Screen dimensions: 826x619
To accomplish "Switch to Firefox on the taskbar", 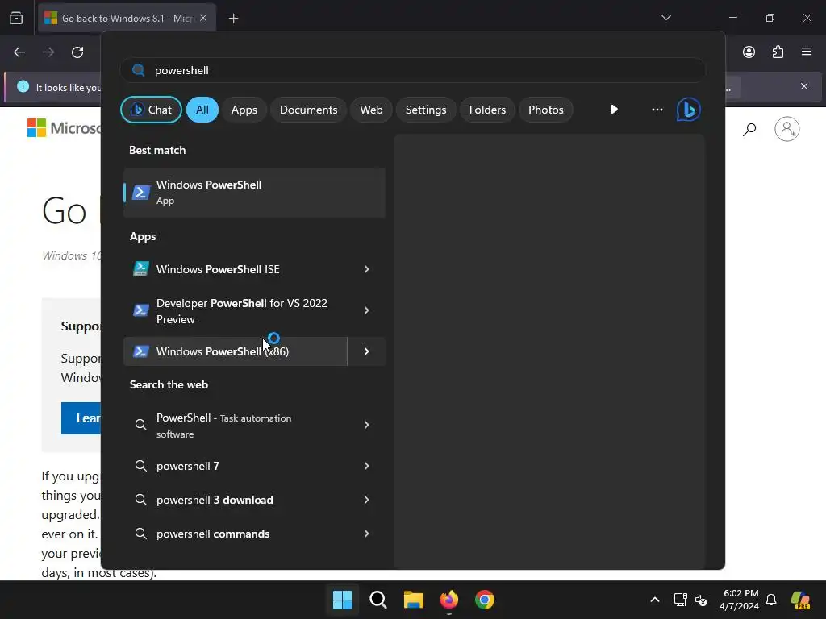I will pos(449,600).
